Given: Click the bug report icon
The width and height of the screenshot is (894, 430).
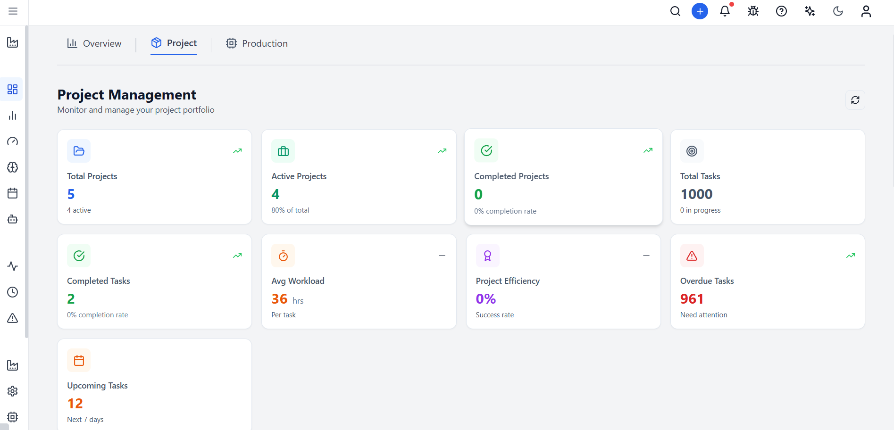Looking at the screenshot, I should coord(753,11).
